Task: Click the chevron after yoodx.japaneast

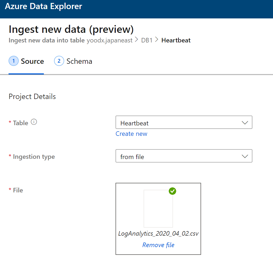Action: pos(136,39)
